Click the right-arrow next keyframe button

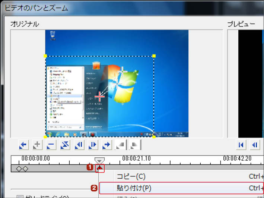(107, 145)
